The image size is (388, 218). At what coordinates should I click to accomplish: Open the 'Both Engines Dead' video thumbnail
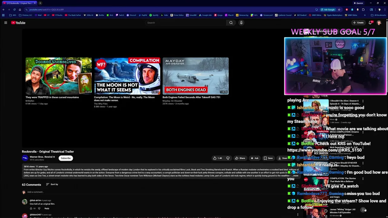point(196,76)
